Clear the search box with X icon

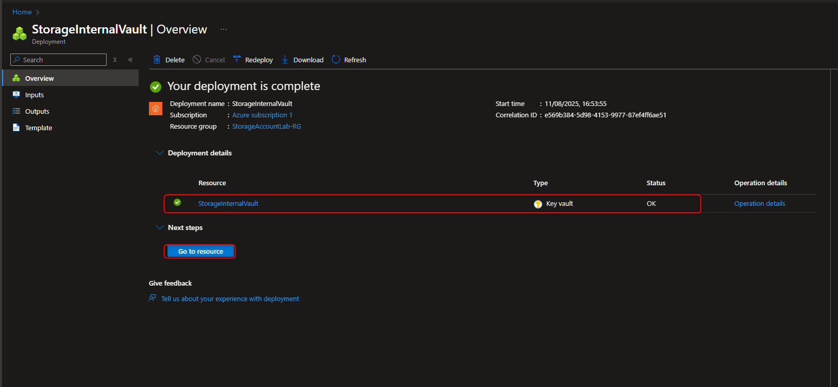click(115, 60)
